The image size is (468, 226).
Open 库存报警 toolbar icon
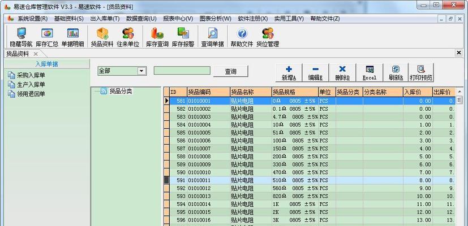pos(183,37)
